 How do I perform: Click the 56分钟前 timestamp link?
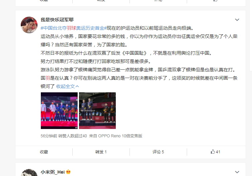pos(49,136)
